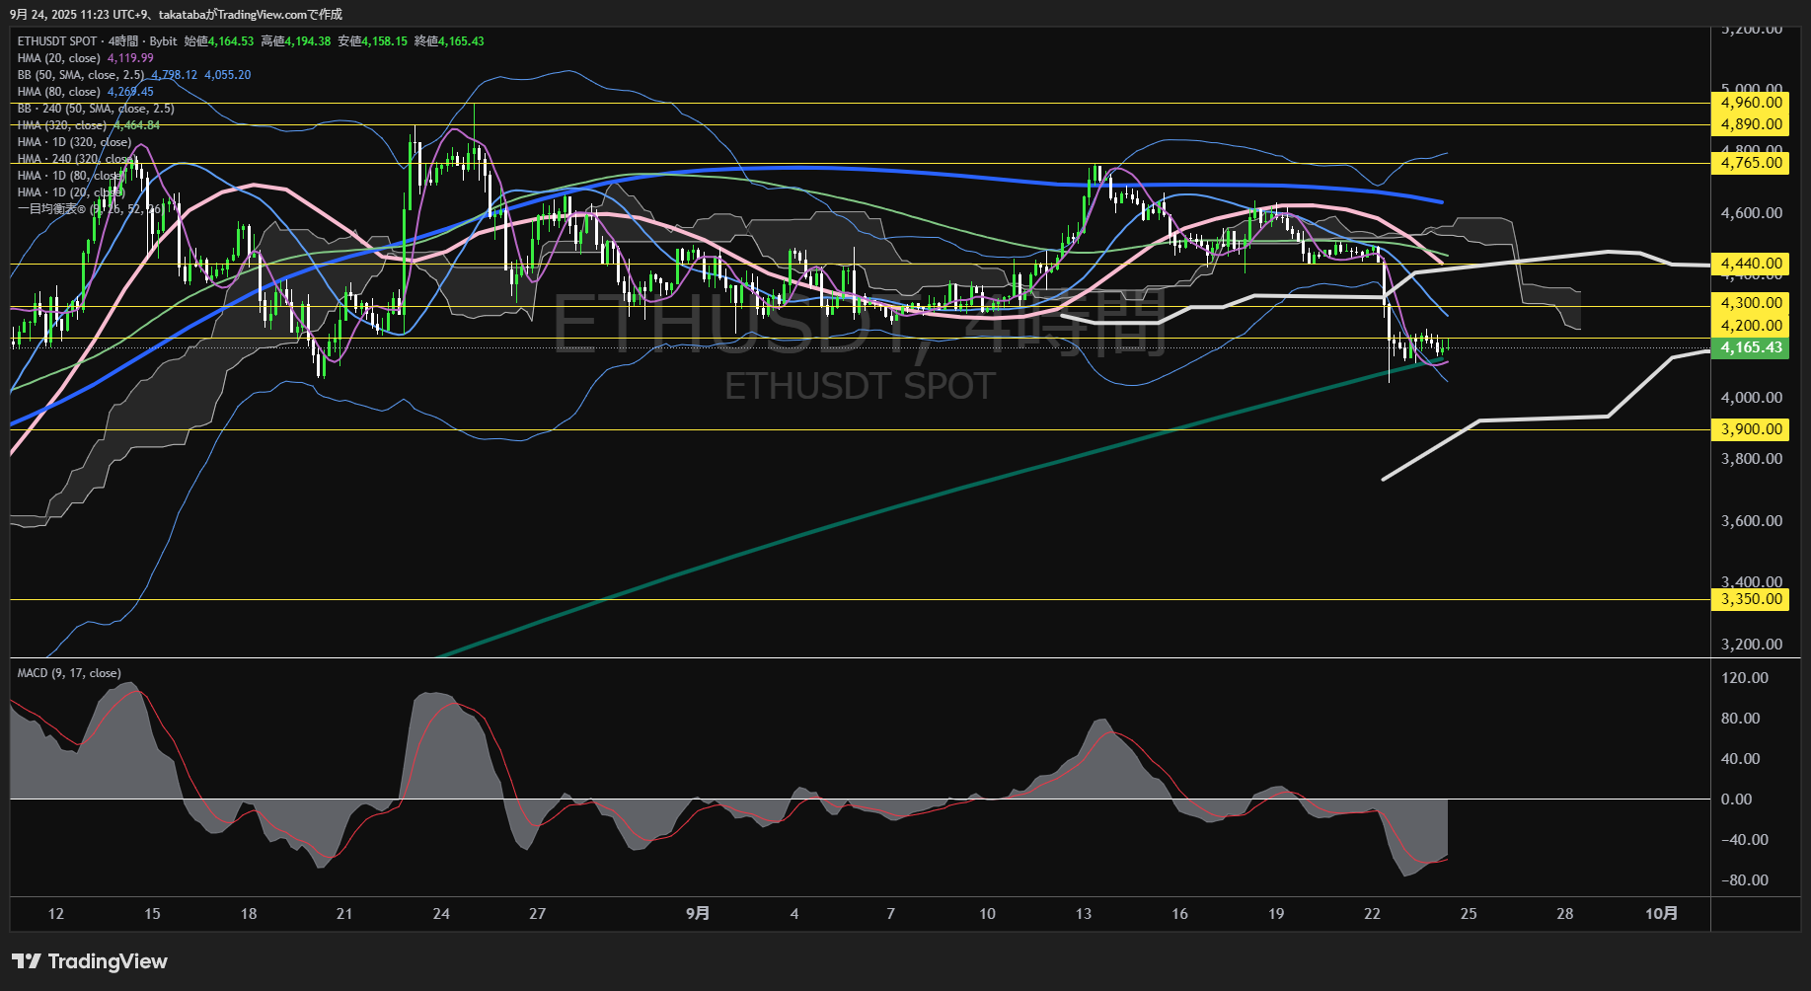The image size is (1811, 991).
Task: Select the HMA (80, close) indicator legend
Action: click(x=59, y=92)
